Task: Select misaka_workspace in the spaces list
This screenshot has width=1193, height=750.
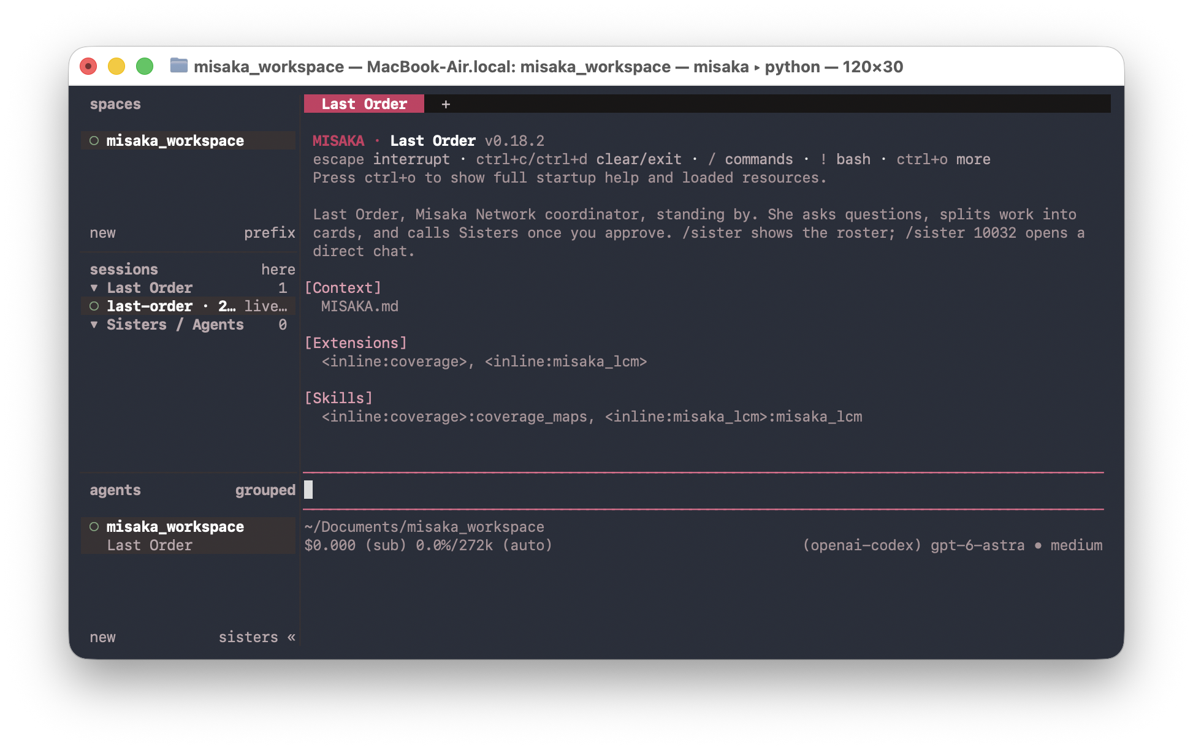Action: coord(188,141)
